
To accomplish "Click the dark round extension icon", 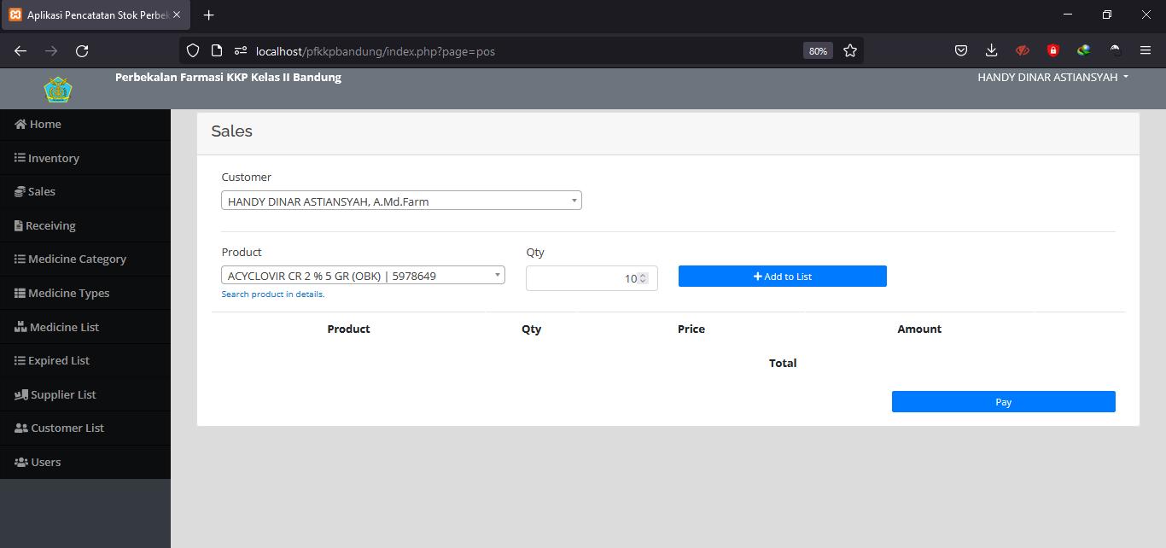I will (1115, 50).
